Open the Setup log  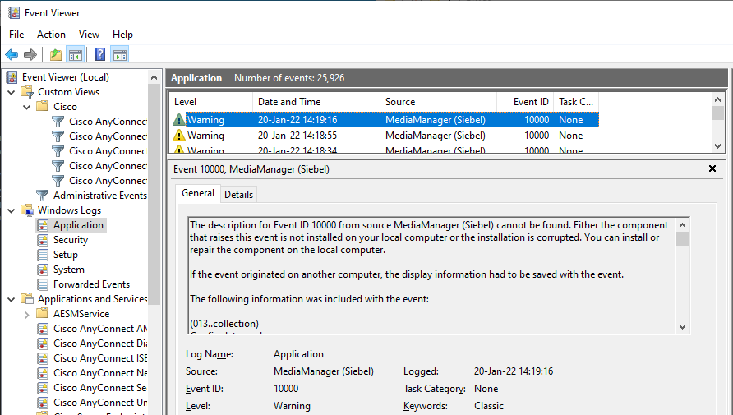66,255
